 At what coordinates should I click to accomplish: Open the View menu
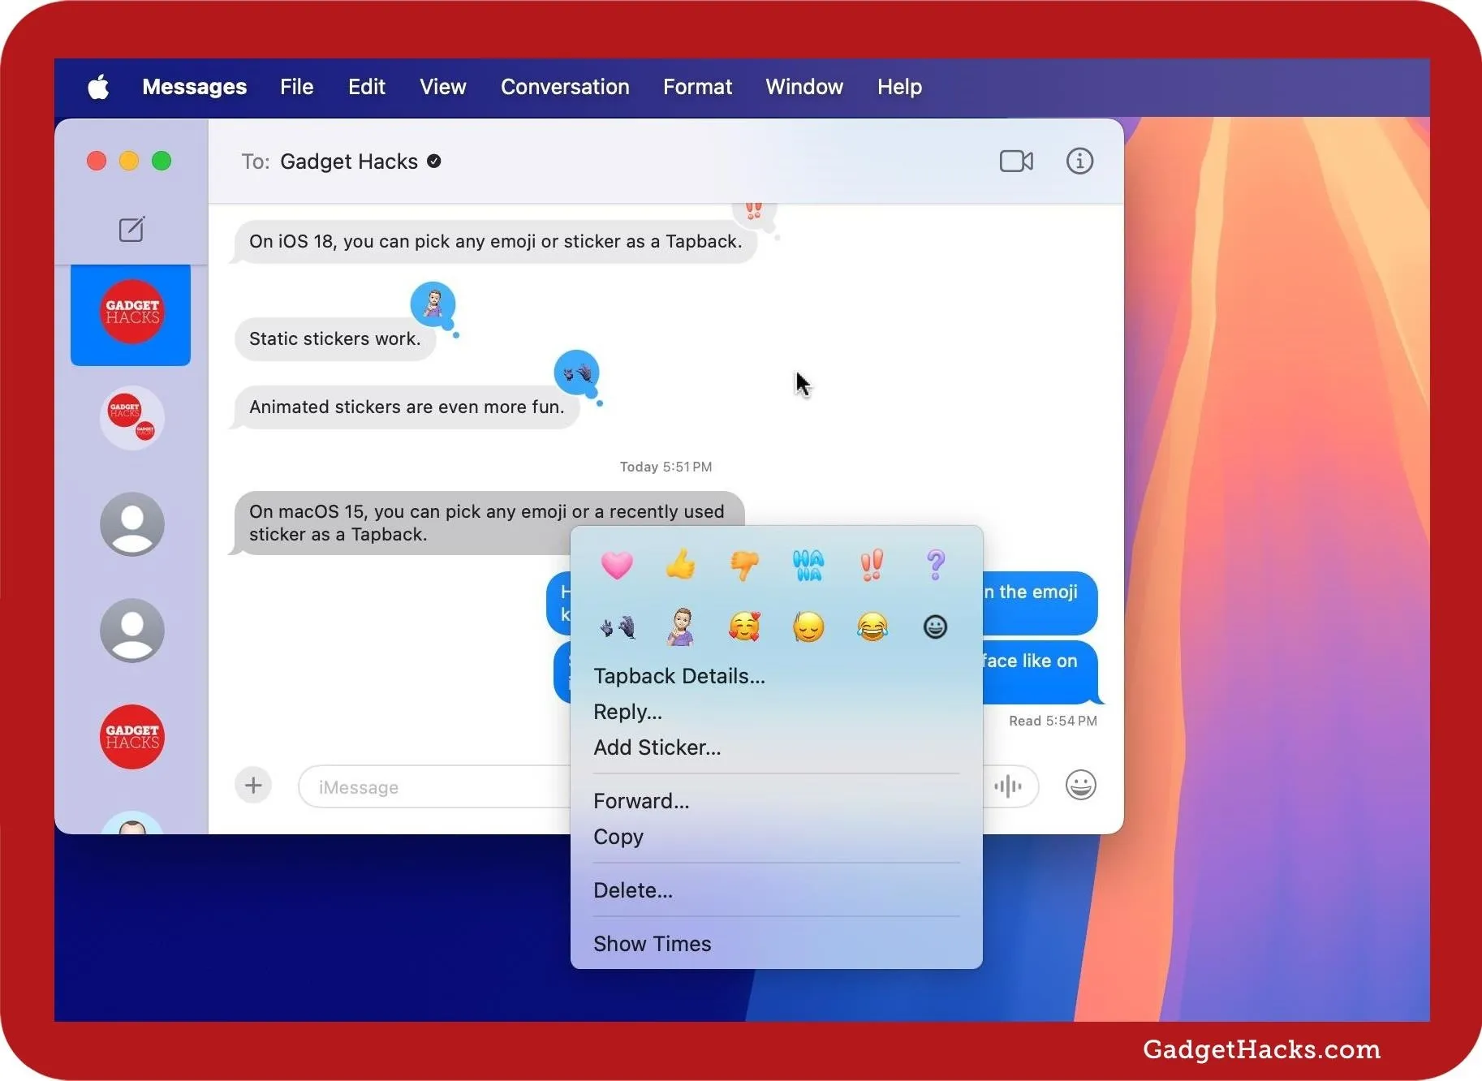pos(442,87)
